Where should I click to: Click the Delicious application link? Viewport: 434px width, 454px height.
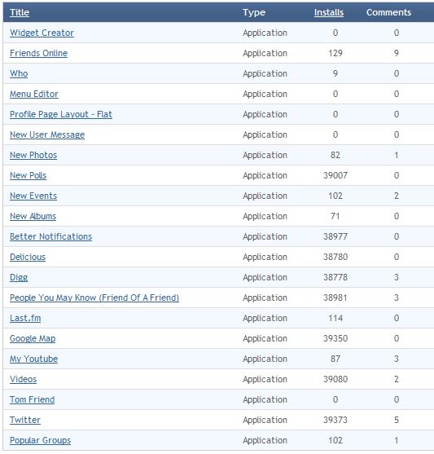[x=28, y=257]
